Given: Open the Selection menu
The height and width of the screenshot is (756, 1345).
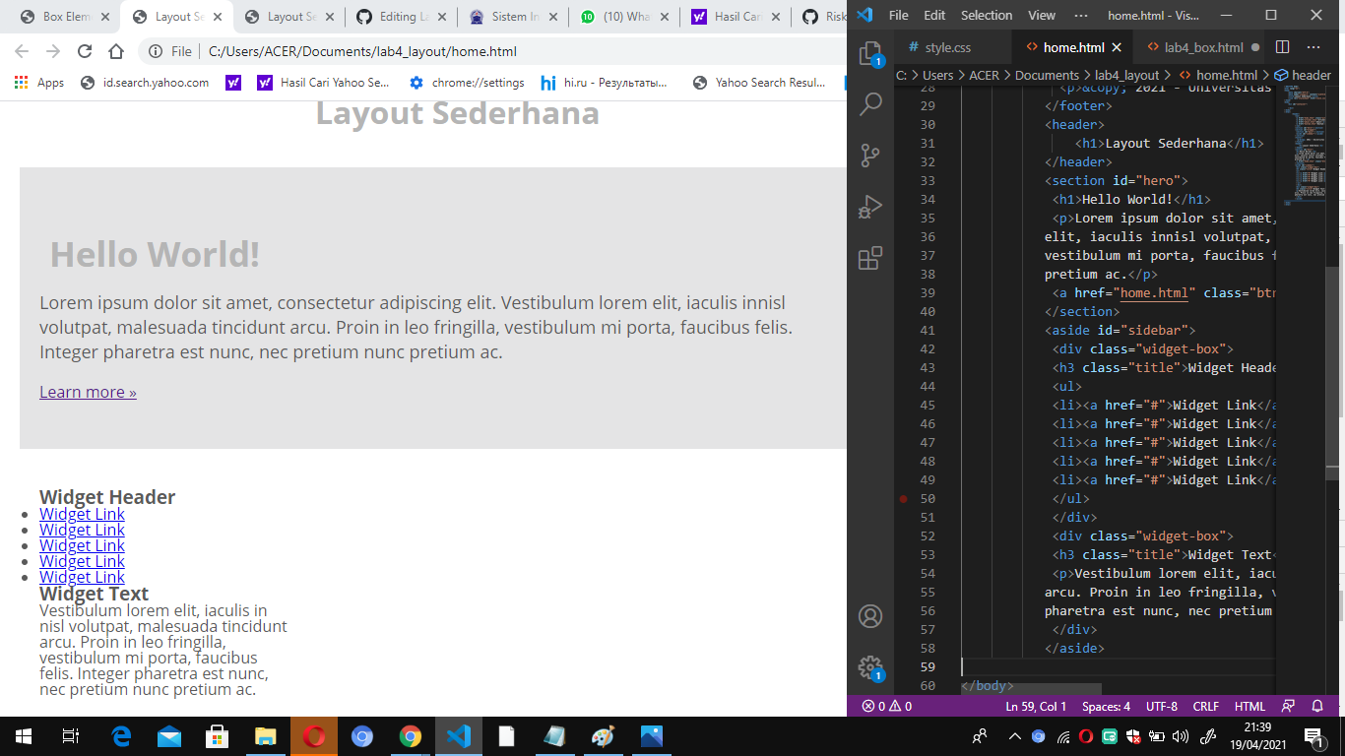Looking at the screenshot, I should click(x=986, y=15).
